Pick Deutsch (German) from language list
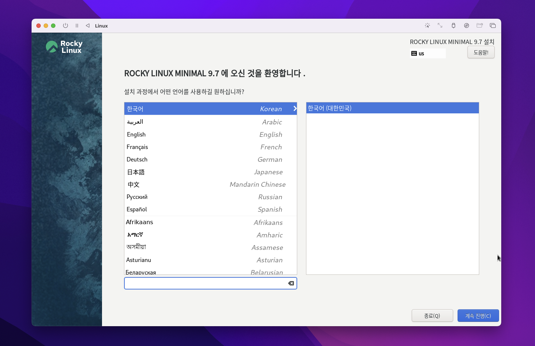Image resolution: width=535 pixels, height=346 pixels. pyautogui.click(x=211, y=160)
